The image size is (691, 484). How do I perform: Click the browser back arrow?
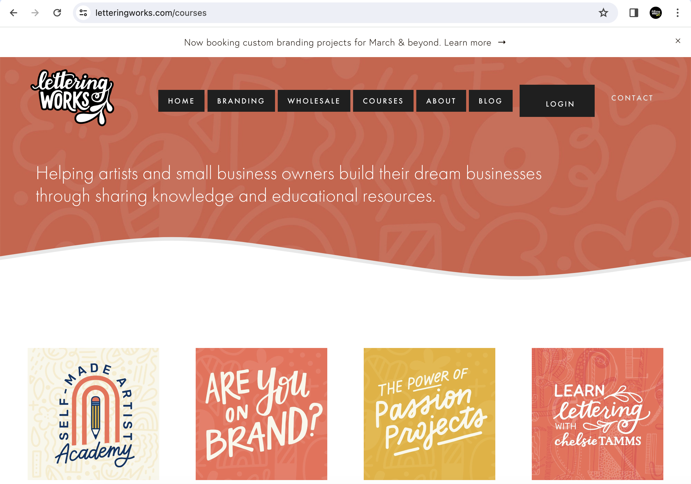pyautogui.click(x=14, y=13)
